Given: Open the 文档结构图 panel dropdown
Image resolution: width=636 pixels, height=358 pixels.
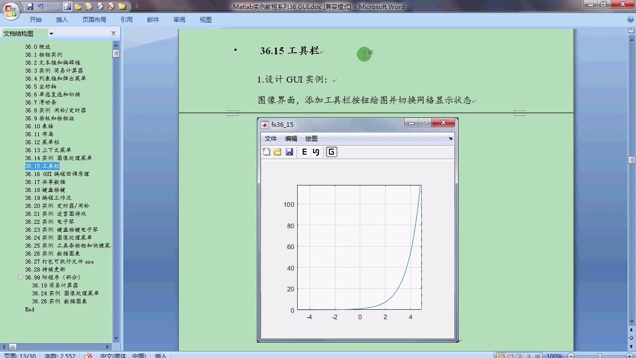Looking at the screenshot, I should tap(51, 33).
